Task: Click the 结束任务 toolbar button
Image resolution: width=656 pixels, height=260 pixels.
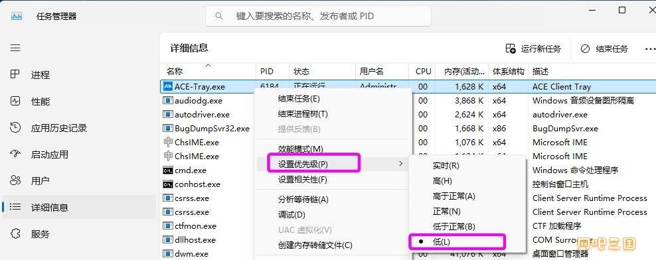Action: click(604, 49)
